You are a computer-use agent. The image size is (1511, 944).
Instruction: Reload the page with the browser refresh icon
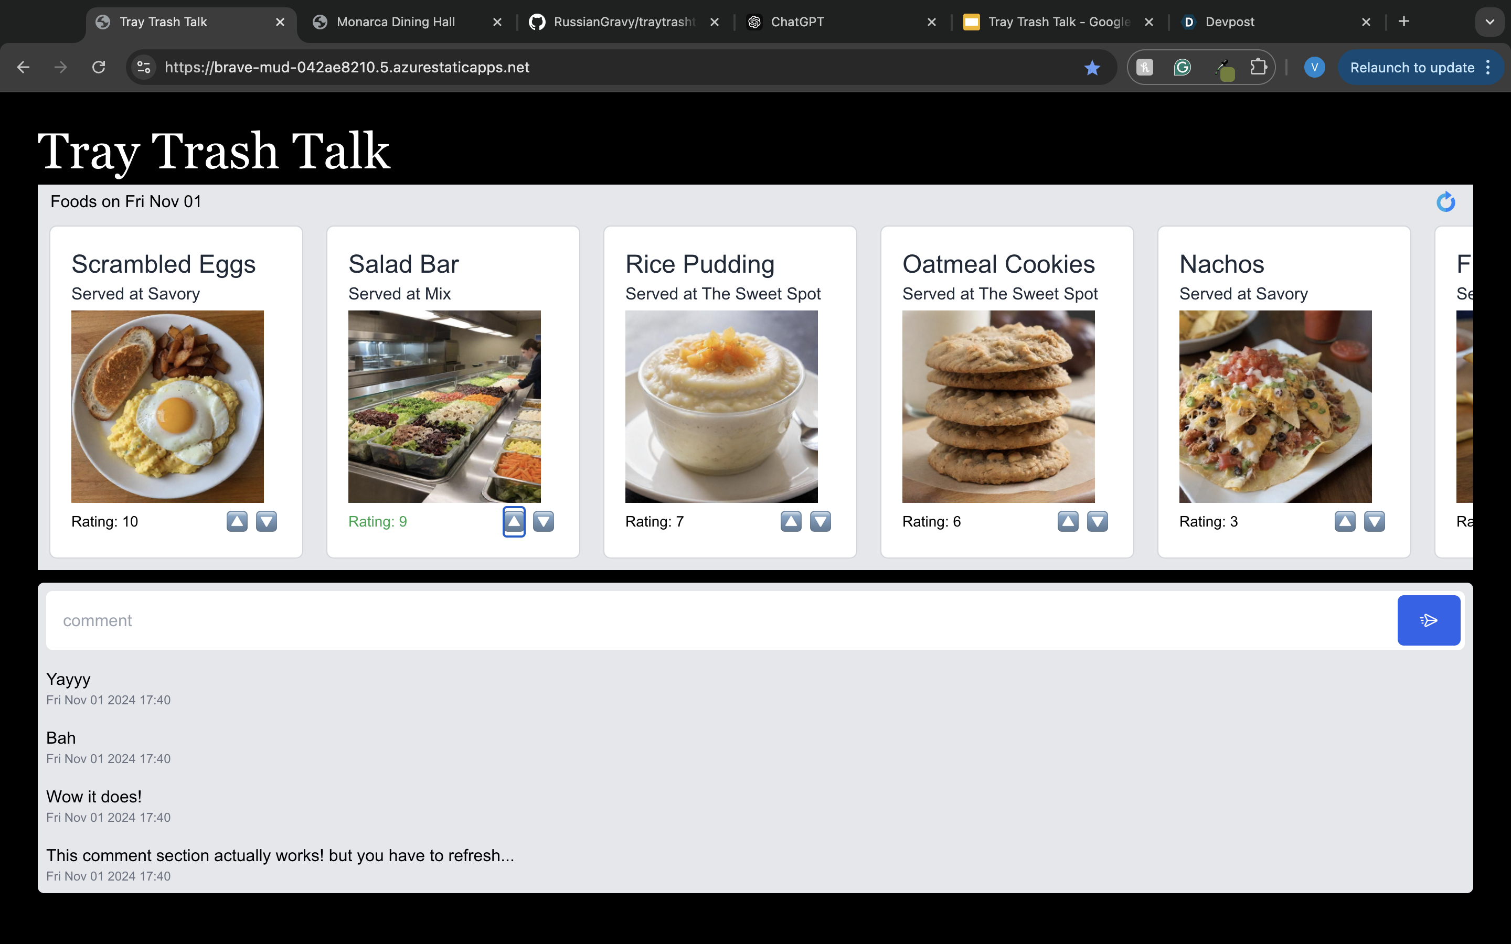pos(99,67)
